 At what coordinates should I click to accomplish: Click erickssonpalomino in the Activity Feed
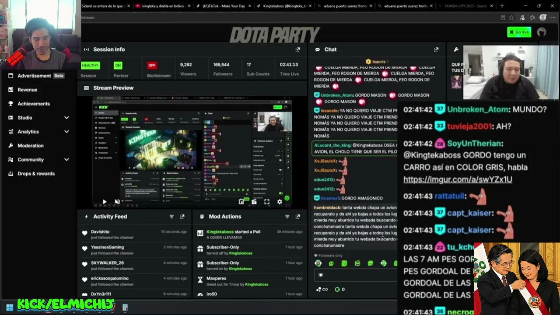(110, 278)
